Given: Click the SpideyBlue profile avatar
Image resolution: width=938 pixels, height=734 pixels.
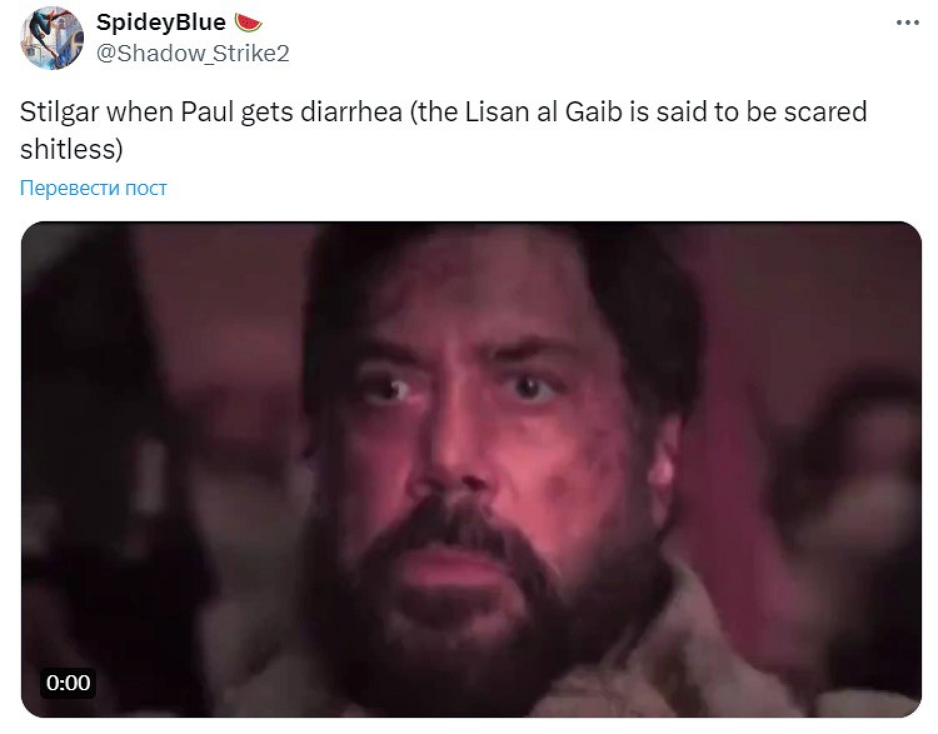Looking at the screenshot, I should (x=52, y=38).
